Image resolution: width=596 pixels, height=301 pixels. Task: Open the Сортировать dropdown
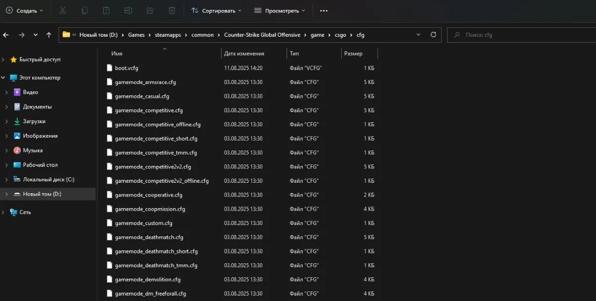pyautogui.click(x=217, y=10)
